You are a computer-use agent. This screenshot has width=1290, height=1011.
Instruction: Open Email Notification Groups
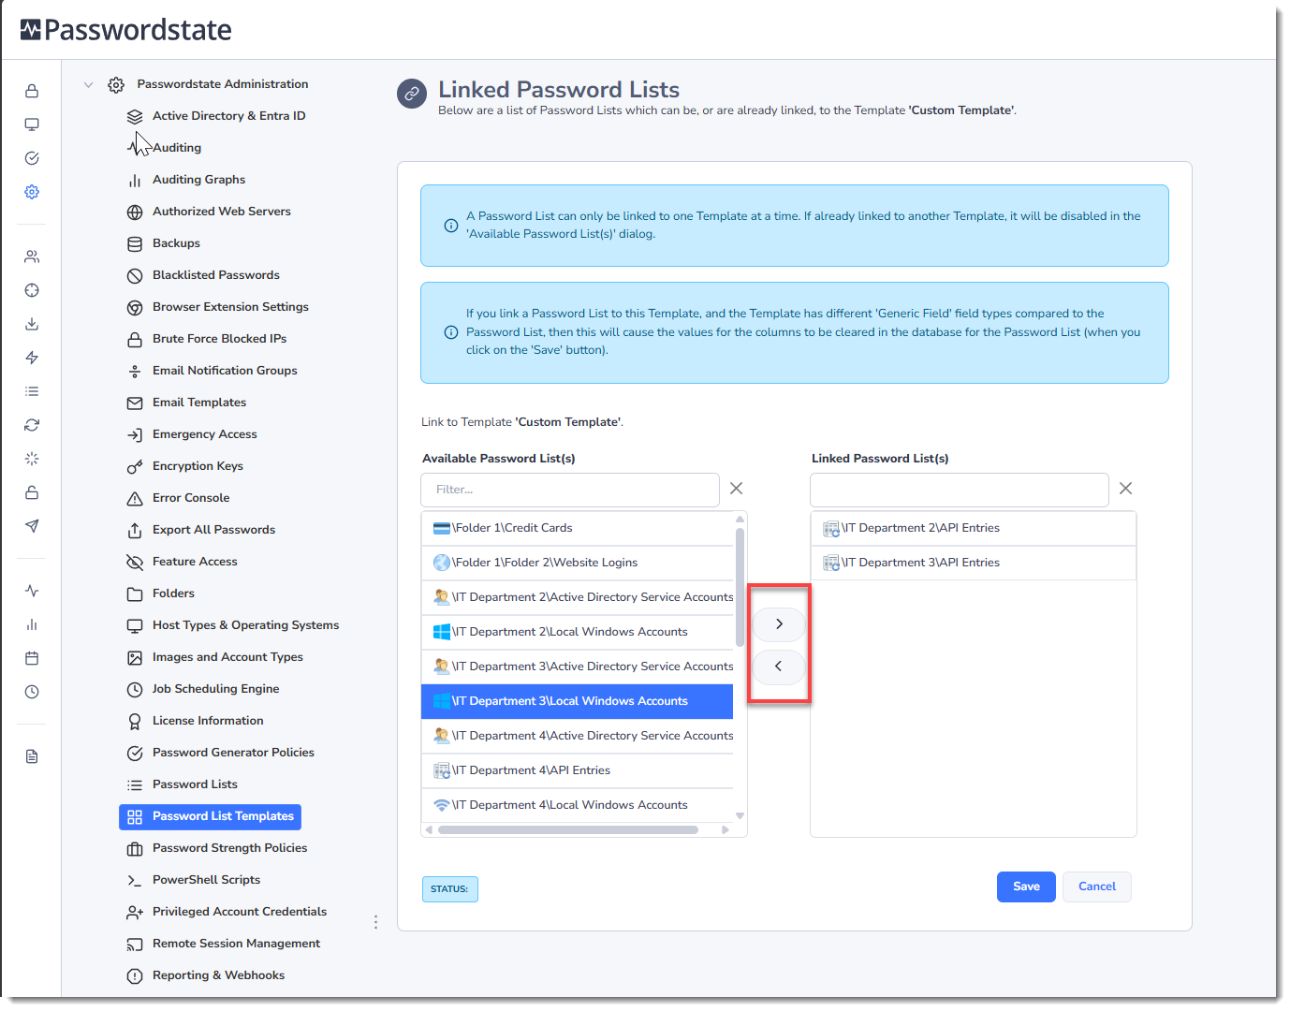(225, 371)
